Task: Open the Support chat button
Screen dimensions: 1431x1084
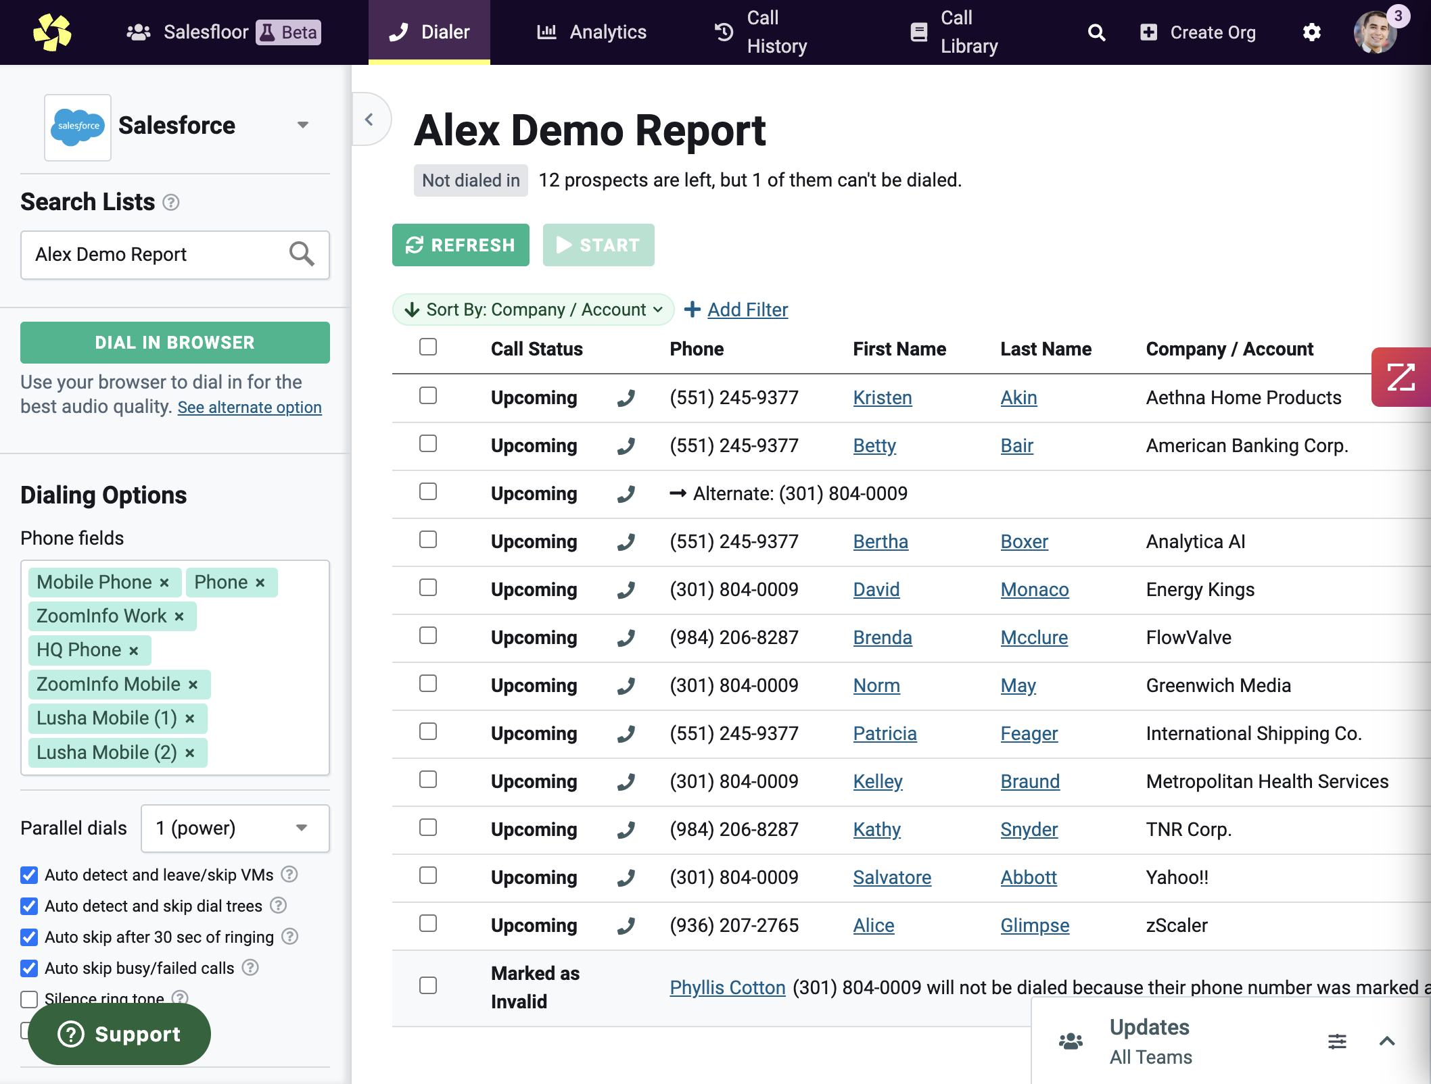Action: pyautogui.click(x=119, y=1034)
